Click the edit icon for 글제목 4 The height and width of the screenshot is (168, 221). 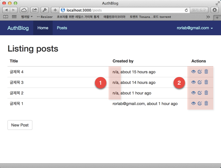(200, 72)
